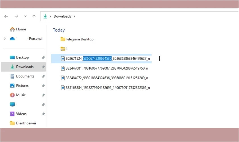The width and height of the screenshot is (239, 142).
Task: Click the Downloads breadcrumb in address bar
Action: 62,16
